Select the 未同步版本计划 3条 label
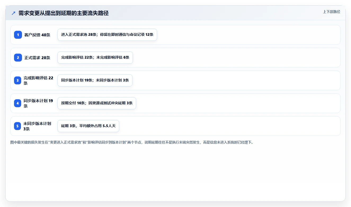Screen dimensions: 351x207 37,126
